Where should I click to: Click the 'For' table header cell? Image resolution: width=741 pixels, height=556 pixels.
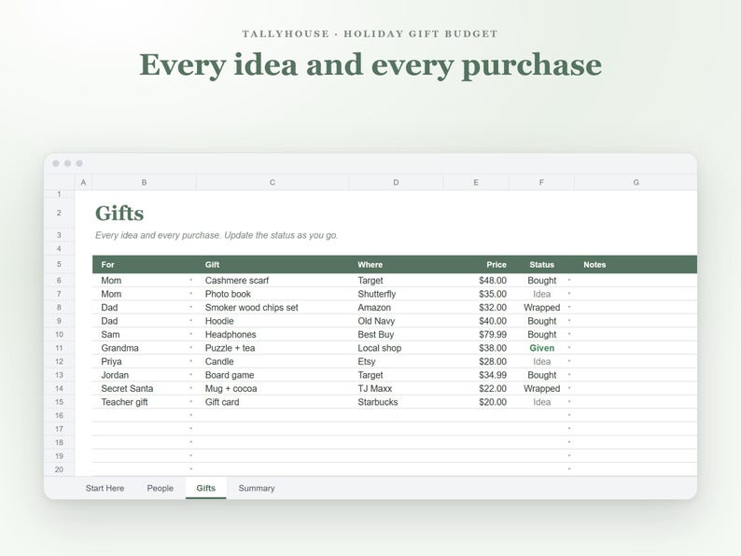145,265
